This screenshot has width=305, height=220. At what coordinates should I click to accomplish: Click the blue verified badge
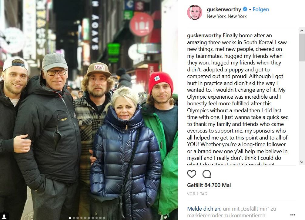click(245, 9)
